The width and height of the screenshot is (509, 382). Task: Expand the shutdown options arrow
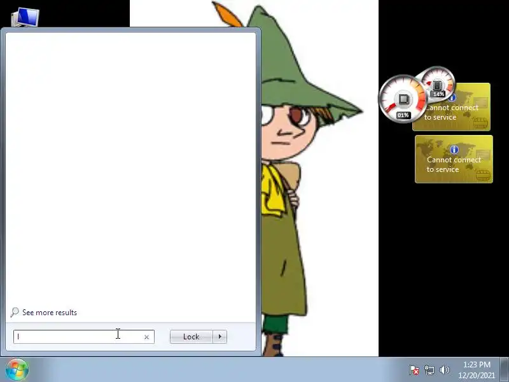click(220, 337)
